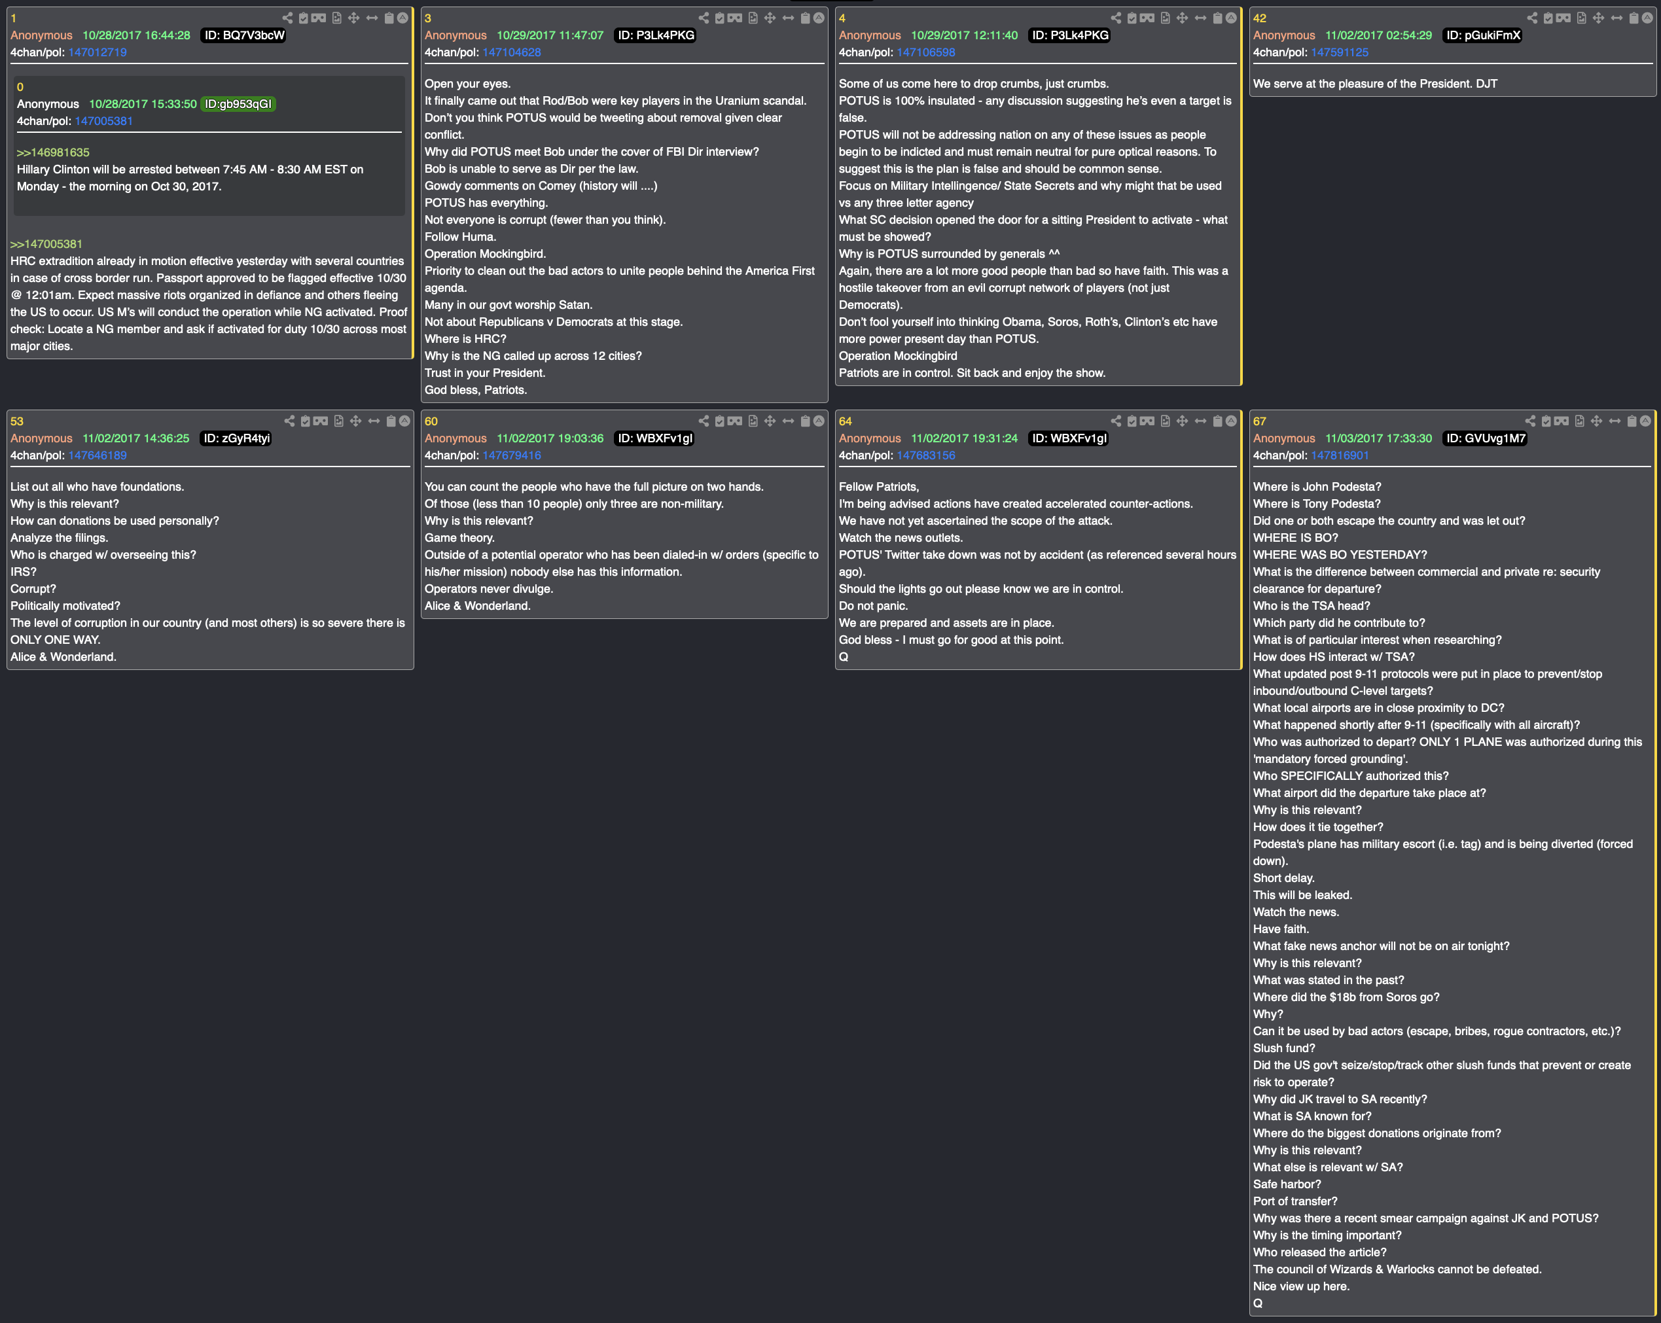The height and width of the screenshot is (1323, 1661).
Task: Click the "Follow Huma." line in post 3
Action: coord(460,238)
